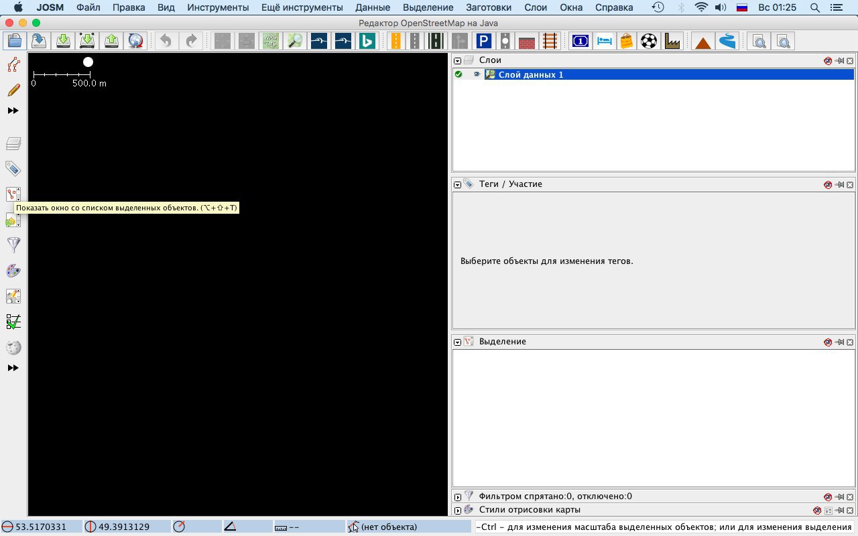Choose the orange road preset icon
This screenshot has height=536, width=858.
(x=396, y=41)
